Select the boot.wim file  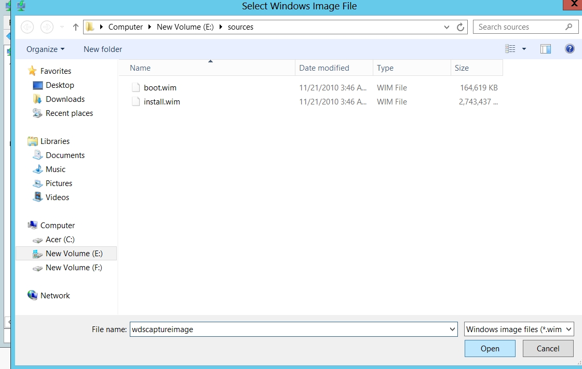tap(160, 88)
